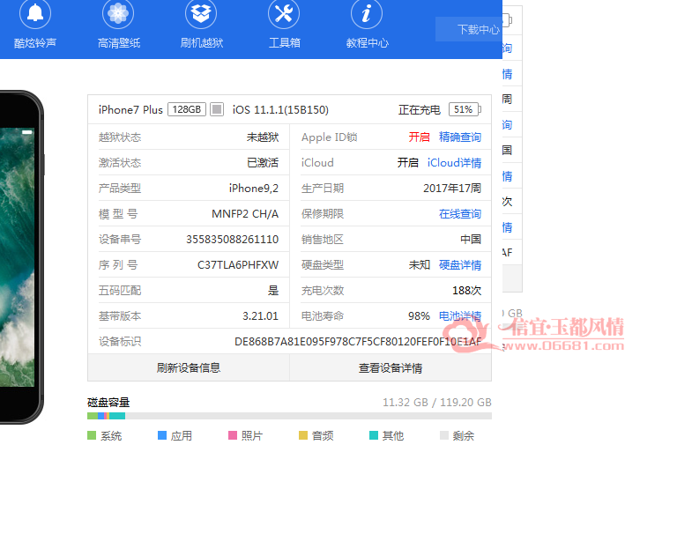The height and width of the screenshot is (541, 677).
Task: Click the iPhone device preview image
Action: [x=21, y=257]
